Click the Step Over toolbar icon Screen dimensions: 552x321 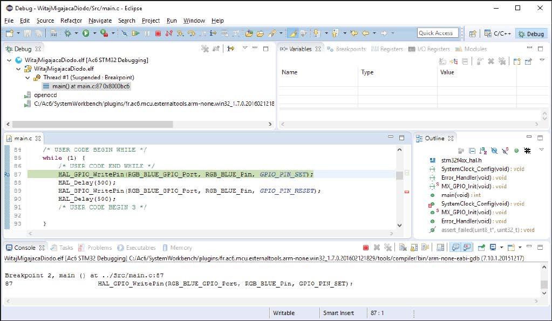tap(192, 33)
